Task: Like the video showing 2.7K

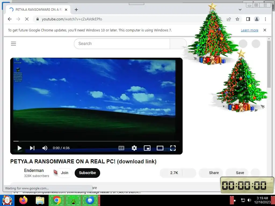Action: pyautogui.click(x=171, y=173)
